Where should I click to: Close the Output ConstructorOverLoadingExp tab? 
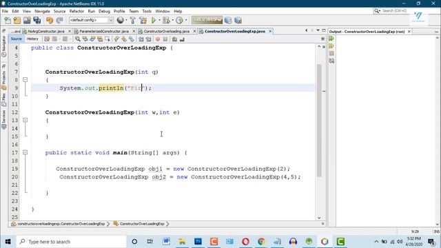pyautogui.click(x=409, y=32)
